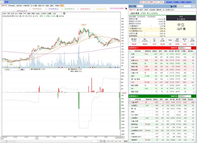The height and width of the screenshot is (143, 197).
Task: Switch to the 分點K線 tab
Action: click(x=19, y=6)
